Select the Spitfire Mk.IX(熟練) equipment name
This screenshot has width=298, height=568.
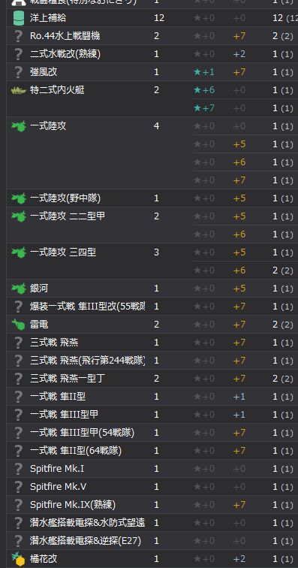click(73, 505)
